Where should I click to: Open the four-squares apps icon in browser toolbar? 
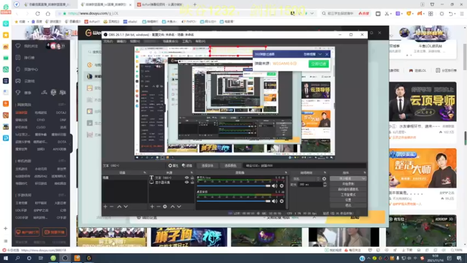(431, 13)
